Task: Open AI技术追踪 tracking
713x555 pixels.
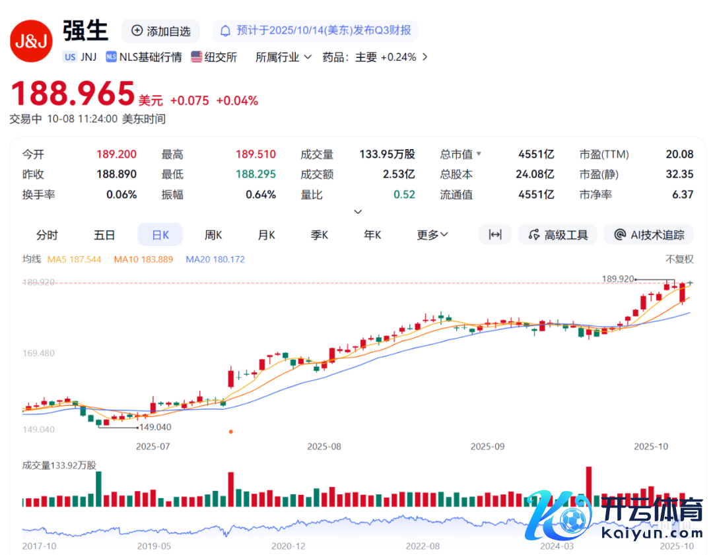Action: point(648,235)
